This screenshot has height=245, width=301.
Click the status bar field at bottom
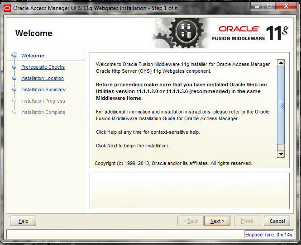pyautogui.click(x=125, y=234)
